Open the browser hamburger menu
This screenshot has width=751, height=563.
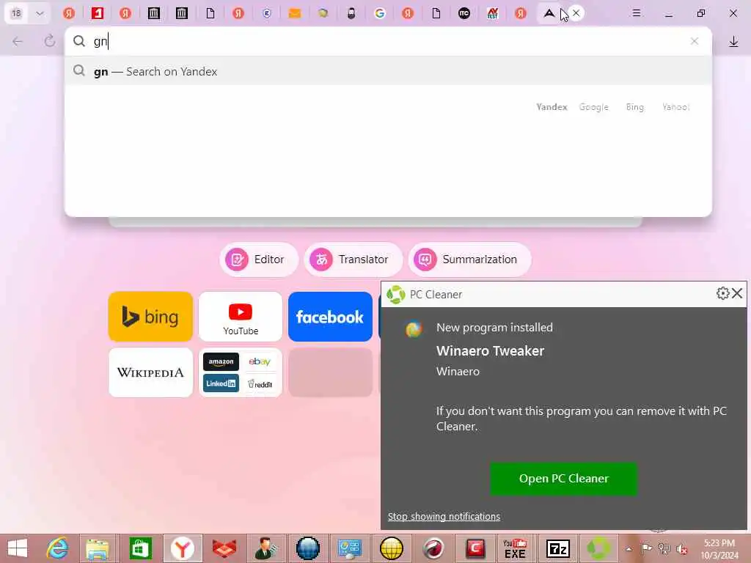click(636, 13)
